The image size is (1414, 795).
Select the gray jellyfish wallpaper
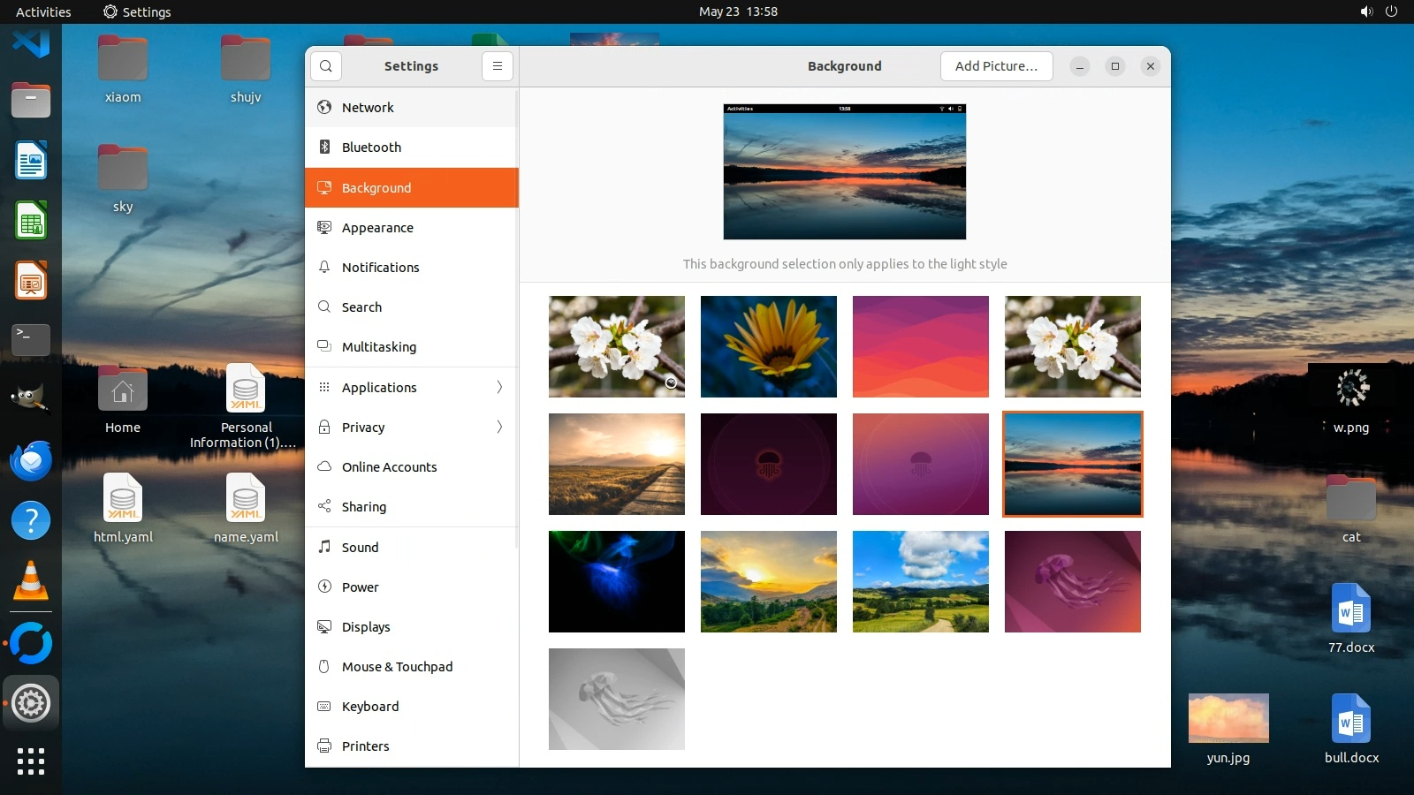coord(616,699)
